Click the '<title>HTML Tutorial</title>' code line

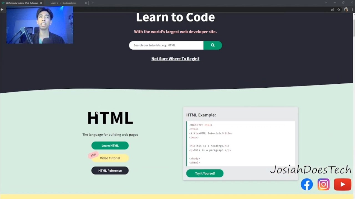click(211, 133)
